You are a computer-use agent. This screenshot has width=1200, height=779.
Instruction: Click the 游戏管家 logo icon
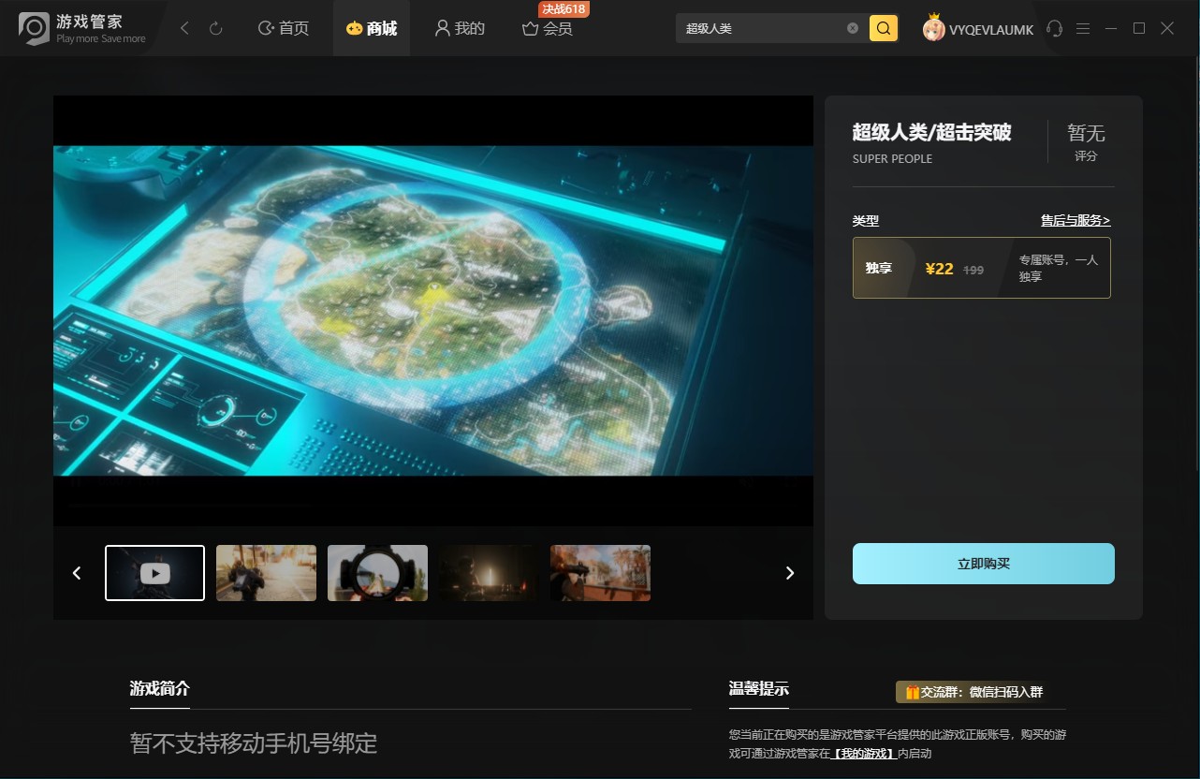pos(35,28)
